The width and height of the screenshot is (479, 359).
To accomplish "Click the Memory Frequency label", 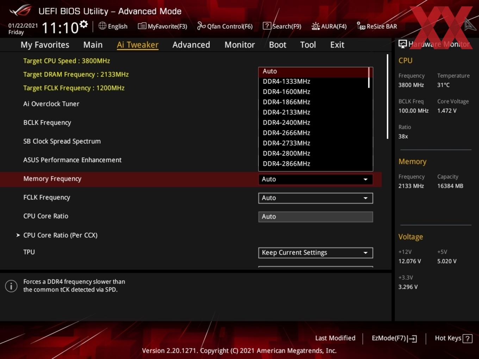I will click(52, 179).
